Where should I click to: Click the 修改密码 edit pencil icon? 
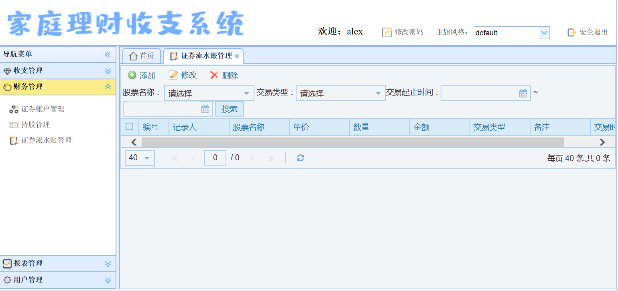tap(387, 32)
